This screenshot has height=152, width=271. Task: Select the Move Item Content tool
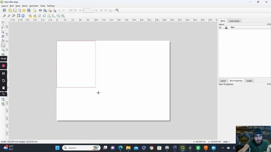(x=3, y=36)
